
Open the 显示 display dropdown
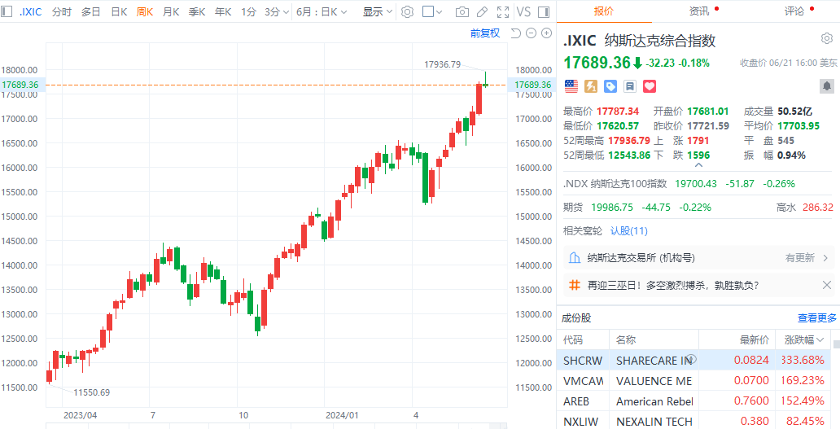pyautogui.click(x=378, y=11)
